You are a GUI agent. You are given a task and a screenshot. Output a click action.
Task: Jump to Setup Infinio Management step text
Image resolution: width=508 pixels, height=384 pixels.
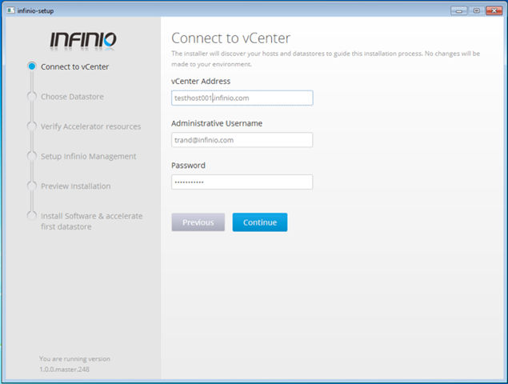coord(88,156)
